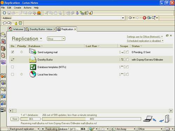Open the Create menu
Image resolution: width=175 pixels, height=131 pixels.
[17, 8]
